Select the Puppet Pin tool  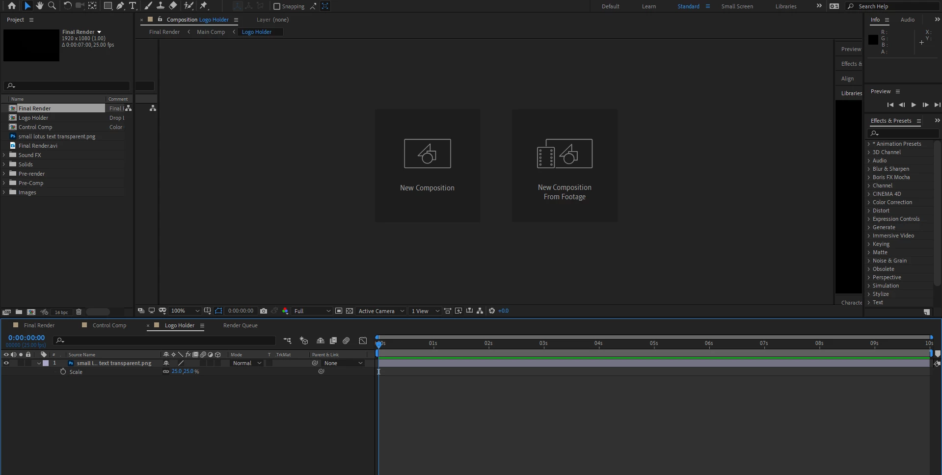point(204,6)
